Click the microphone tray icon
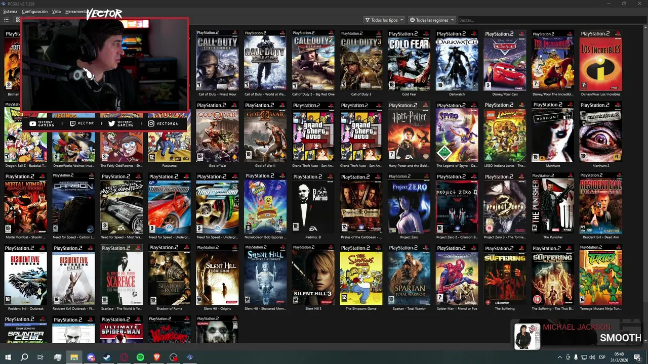 [x=576, y=357]
